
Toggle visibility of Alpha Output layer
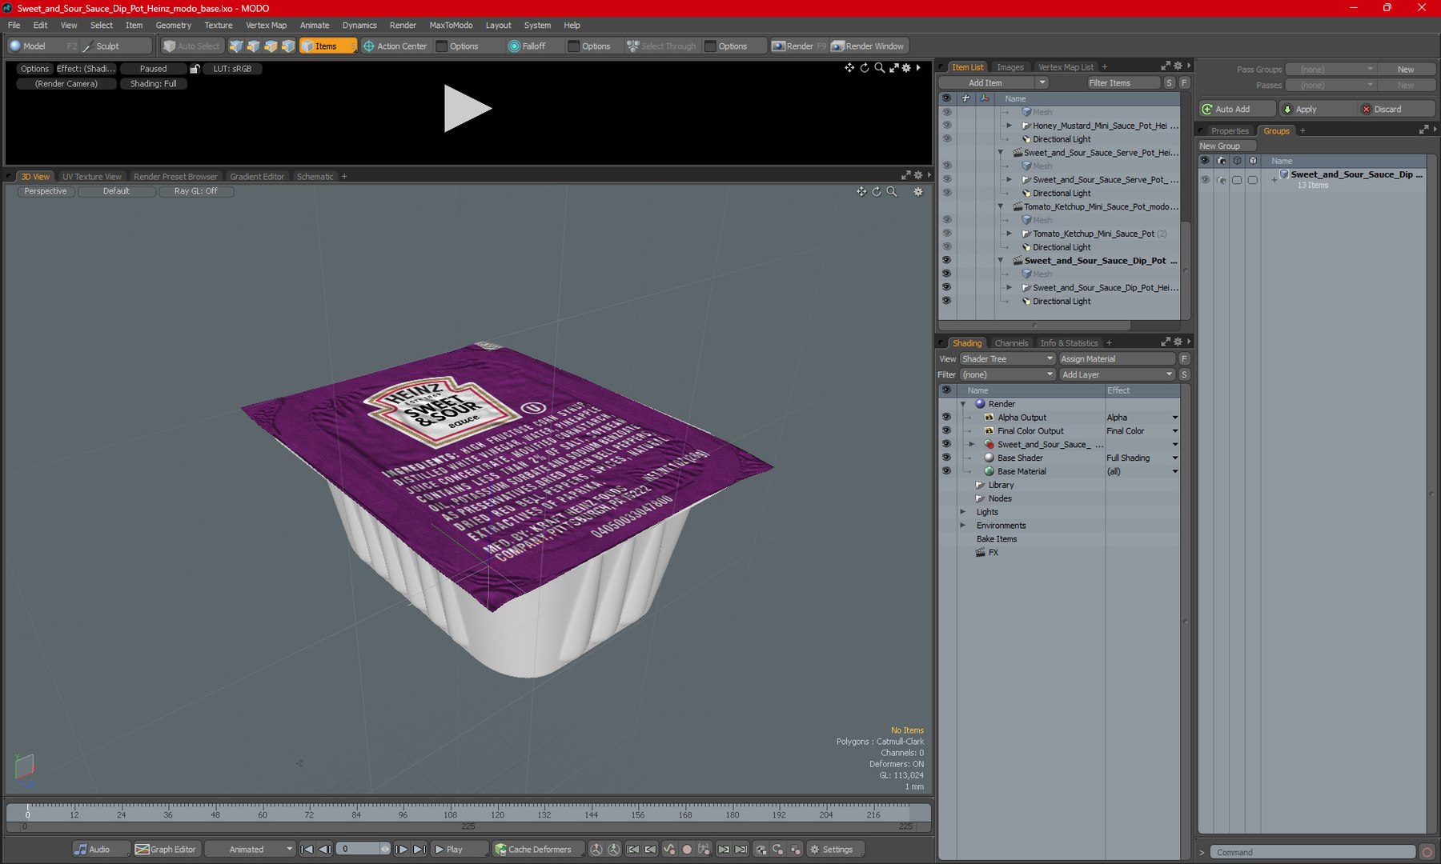click(946, 417)
